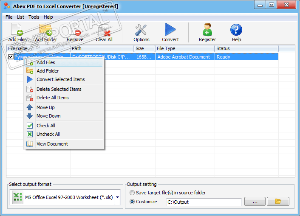Image resolution: width=300 pixels, height=216 pixels.
Task: Open the Help menu in menu bar
Action: (x=48, y=17)
